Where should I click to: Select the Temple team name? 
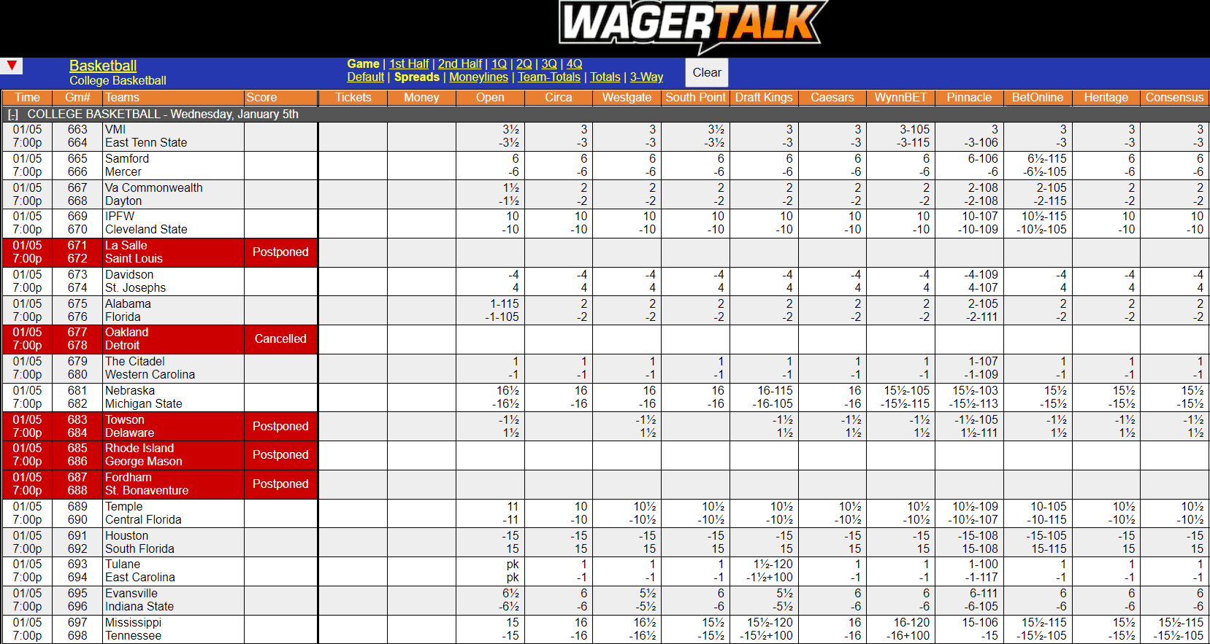click(x=124, y=507)
